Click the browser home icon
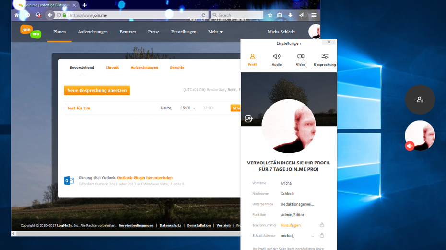The width and height of the screenshot is (446, 250). (x=16, y=15)
